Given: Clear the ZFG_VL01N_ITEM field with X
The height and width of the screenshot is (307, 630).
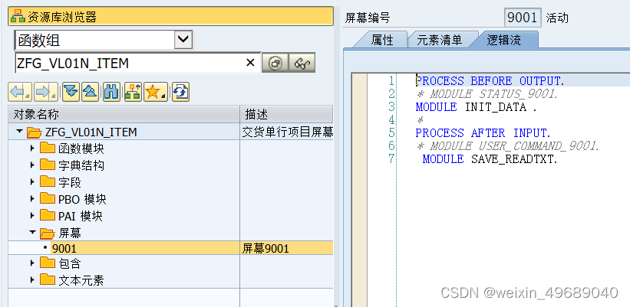Looking at the screenshot, I should click(x=250, y=63).
